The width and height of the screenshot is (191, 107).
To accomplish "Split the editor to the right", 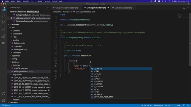I will (184, 8).
